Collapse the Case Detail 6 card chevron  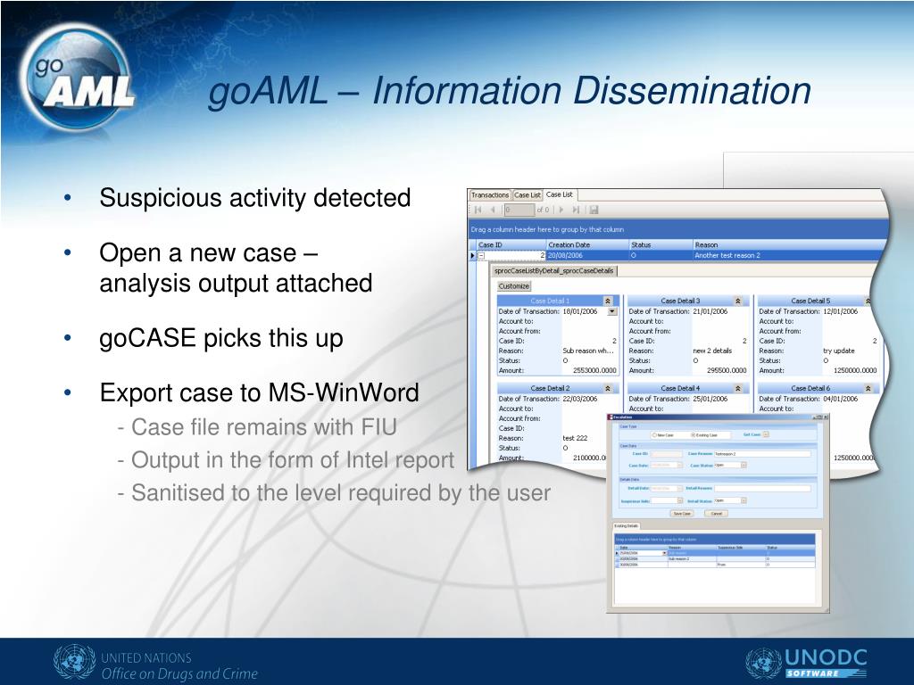tap(868, 389)
